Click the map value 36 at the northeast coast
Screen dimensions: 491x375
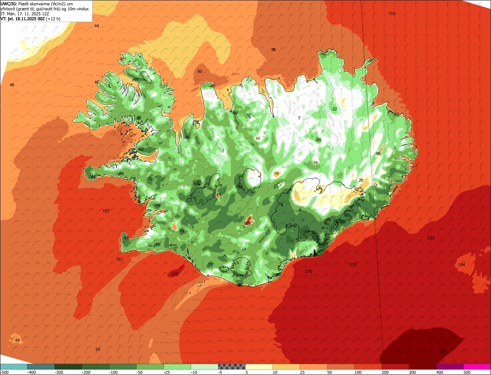tap(371, 61)
